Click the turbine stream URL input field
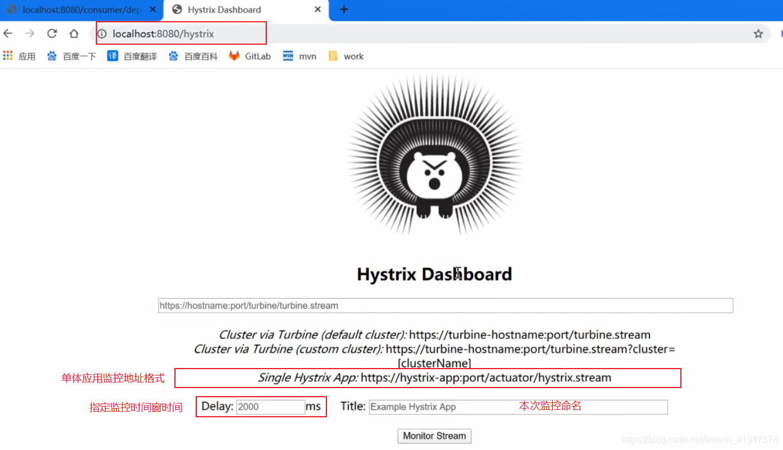The image size is (783, 450). click(x=446, y=306)
